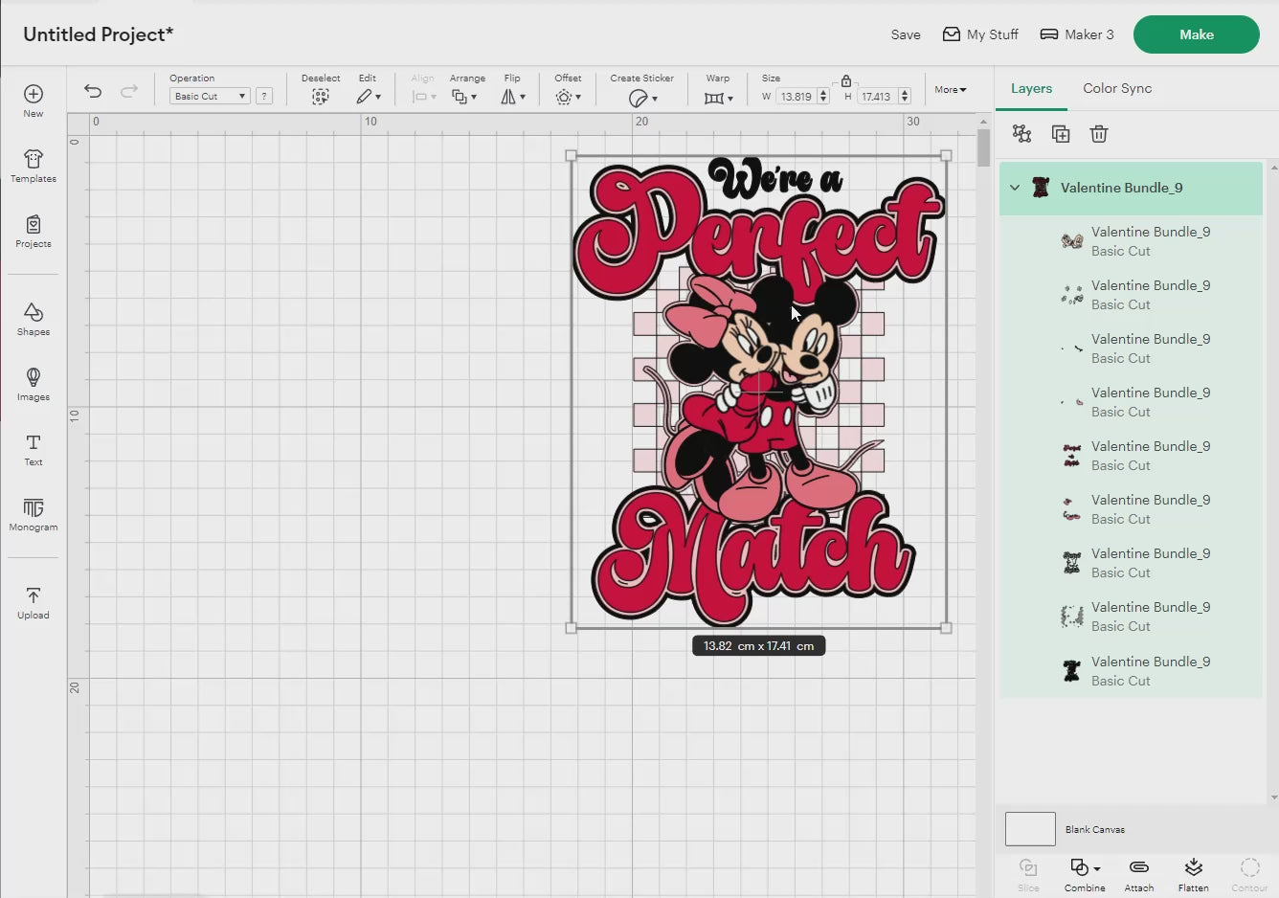
Task: Click the Attach button
Action: tap(1139, 875)
